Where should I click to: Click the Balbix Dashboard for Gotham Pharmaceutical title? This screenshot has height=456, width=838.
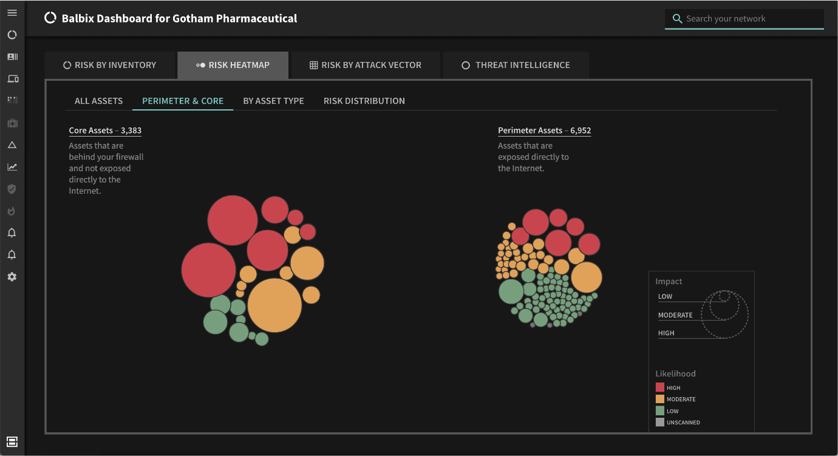click(x=180, y=18)
